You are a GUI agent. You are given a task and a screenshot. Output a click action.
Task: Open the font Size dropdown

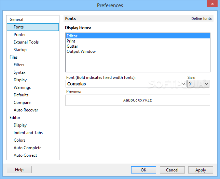(x=198, y=84)
